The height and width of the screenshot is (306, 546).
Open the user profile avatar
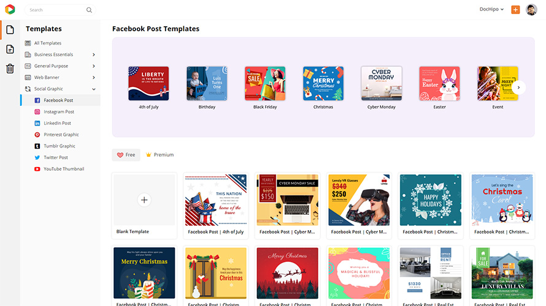(531, 10)
